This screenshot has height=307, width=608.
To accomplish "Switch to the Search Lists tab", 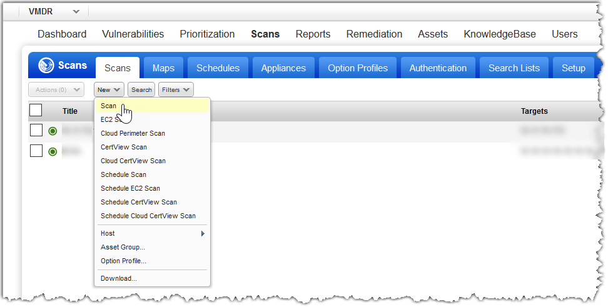I will tap(514, 68).
